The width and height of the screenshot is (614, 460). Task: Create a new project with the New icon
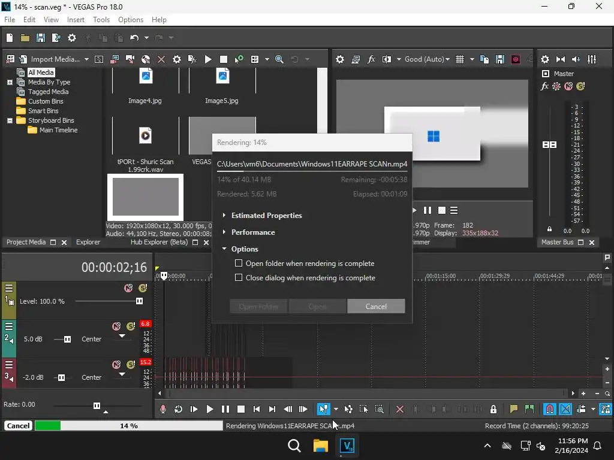pos(10,38)
